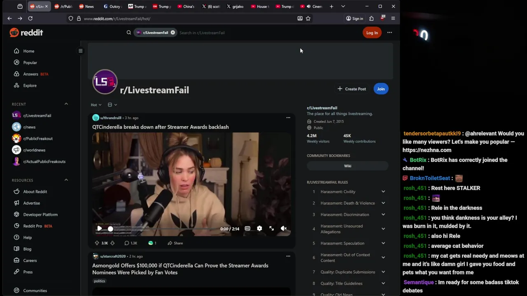Join the r/LivestreamFail community
Image resolution: width=527 pixels, height=296 pixels.
381,89
